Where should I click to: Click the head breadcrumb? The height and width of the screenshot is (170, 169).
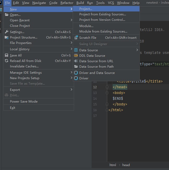coord(126,165)
